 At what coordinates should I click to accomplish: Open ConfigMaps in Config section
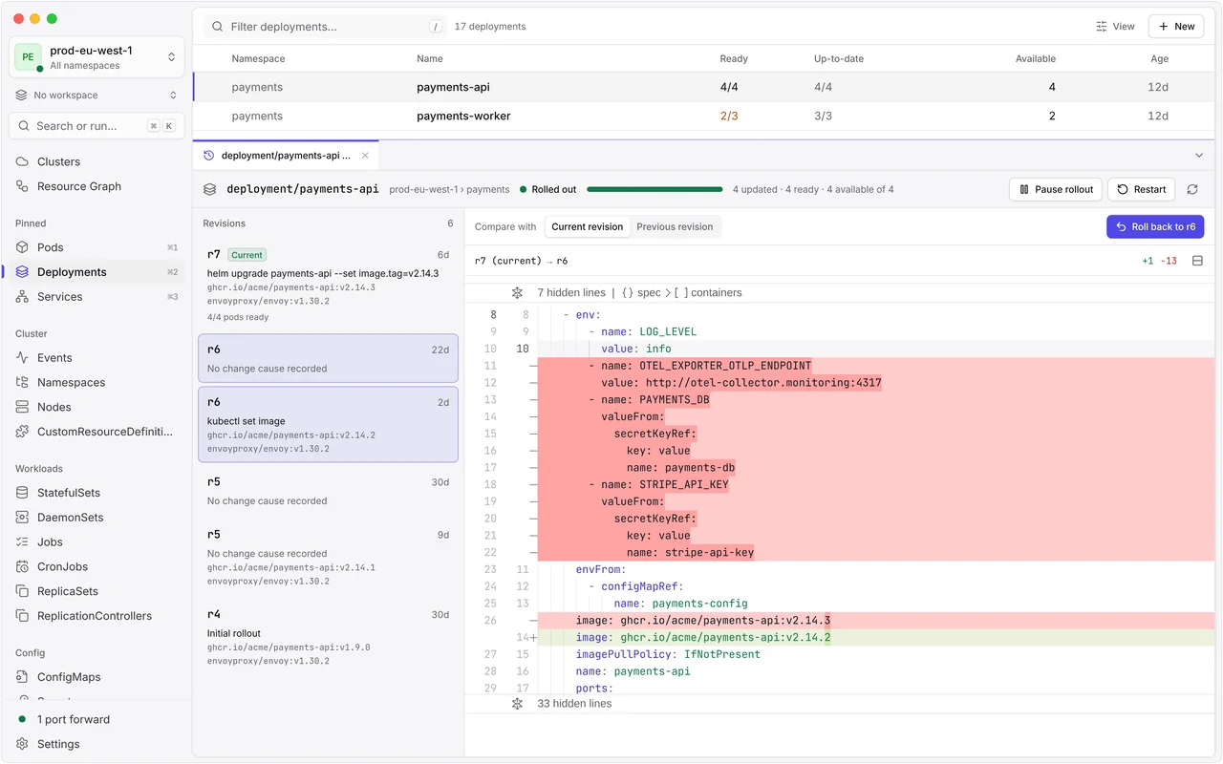[x=96, y=677]
